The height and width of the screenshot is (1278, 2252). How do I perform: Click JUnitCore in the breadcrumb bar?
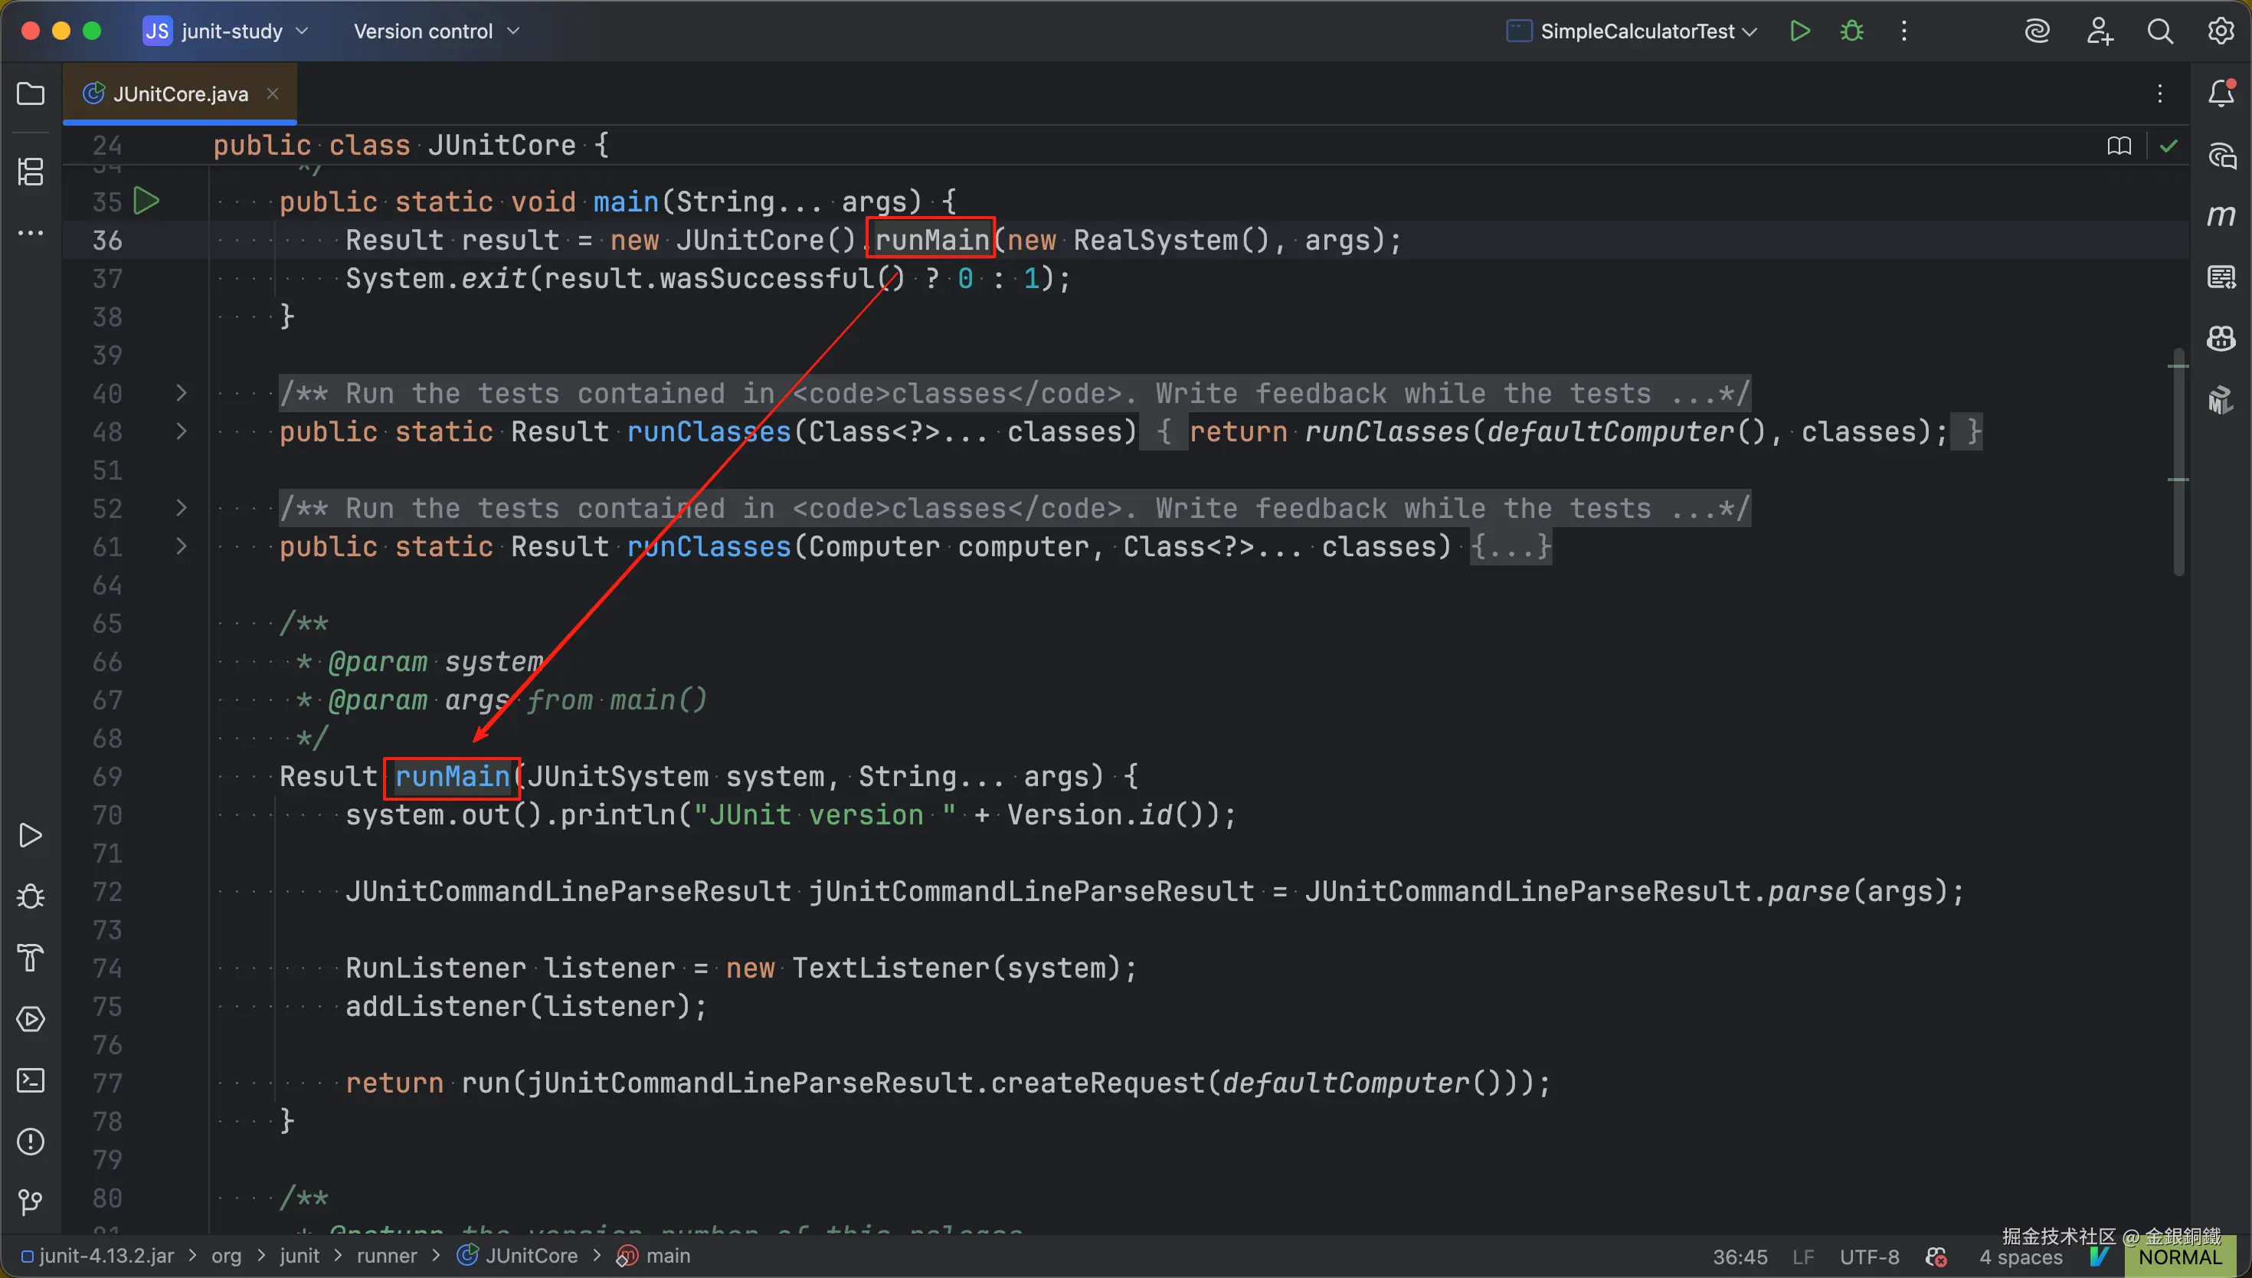pos(531,1256)
